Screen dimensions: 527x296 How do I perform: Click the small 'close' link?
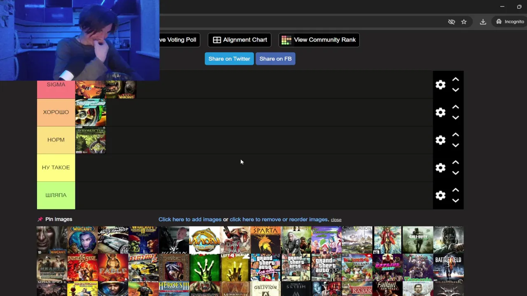[336, 220]
